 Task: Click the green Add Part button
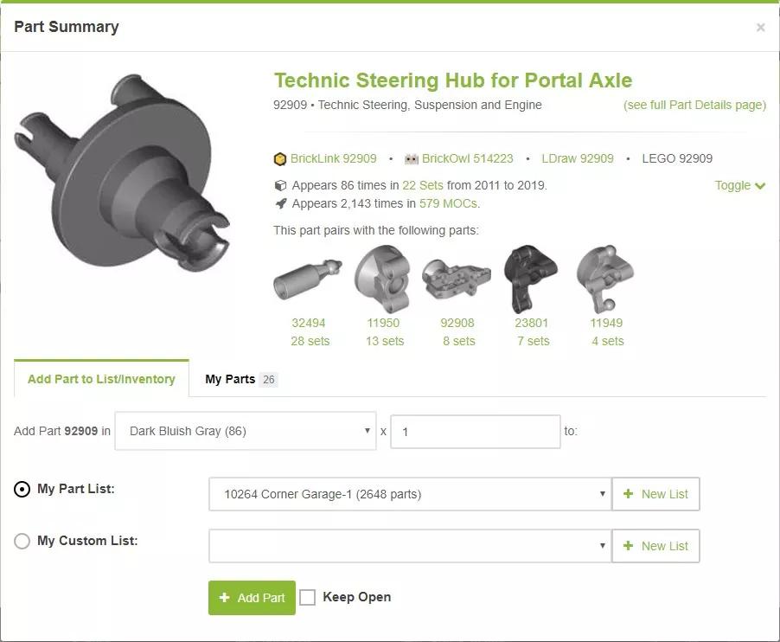252,598
